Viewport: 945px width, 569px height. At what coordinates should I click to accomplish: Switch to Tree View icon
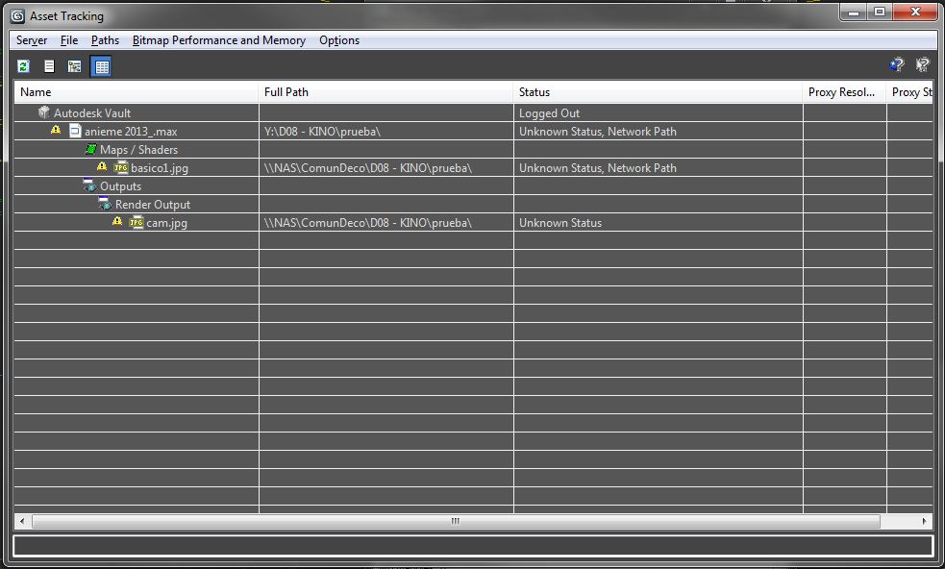[x=75, y=66]
